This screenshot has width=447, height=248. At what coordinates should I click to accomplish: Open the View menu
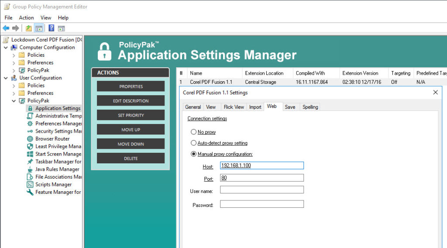45,17
